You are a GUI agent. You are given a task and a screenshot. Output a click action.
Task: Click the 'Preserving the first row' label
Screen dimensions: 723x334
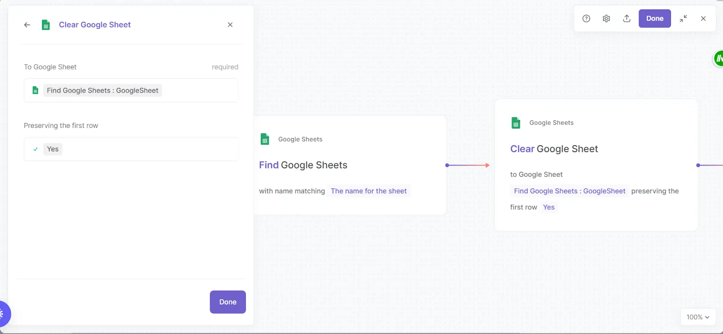[61, 126]
